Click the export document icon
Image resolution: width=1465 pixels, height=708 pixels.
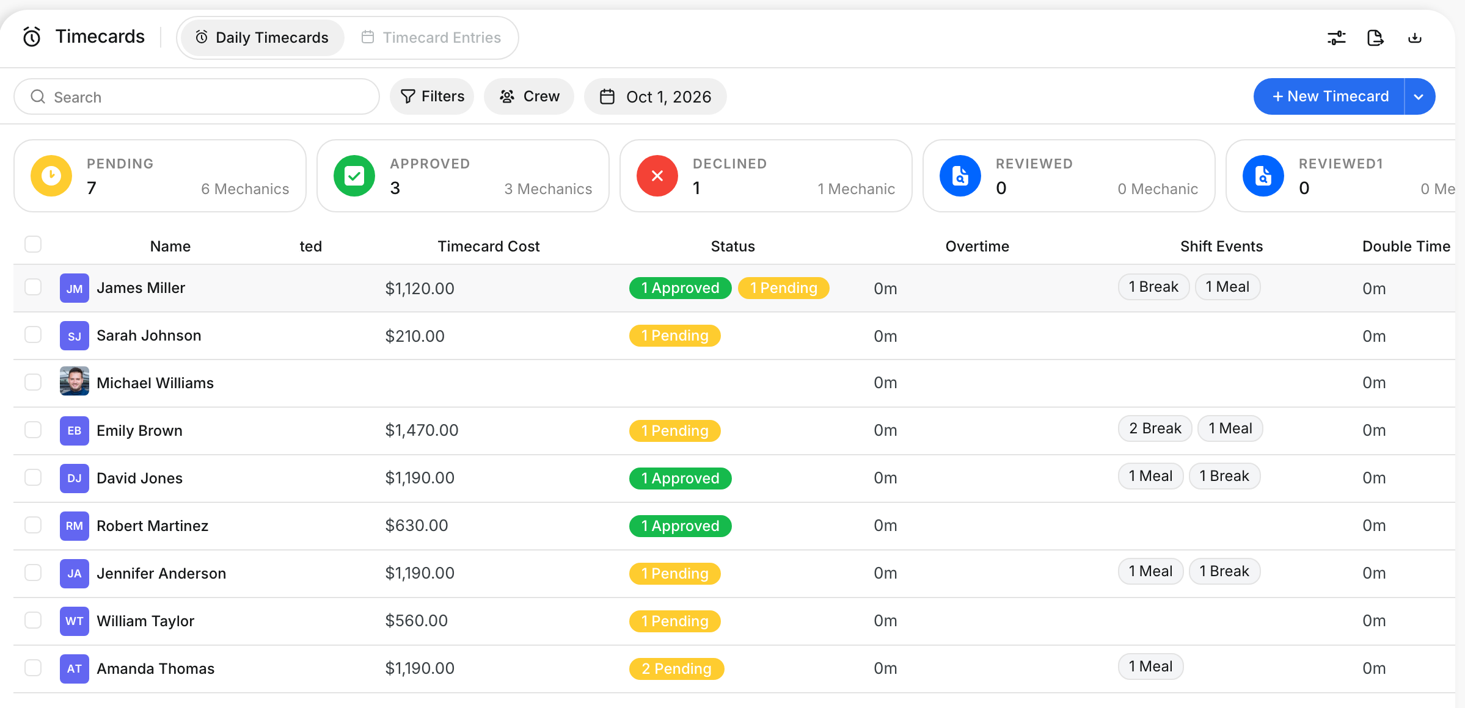(x=1375, y=38)
